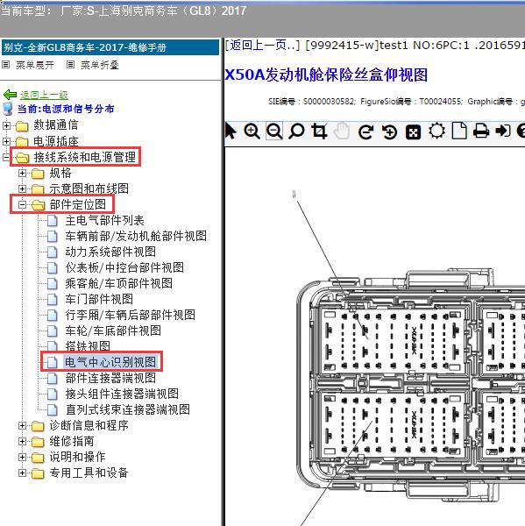
Task: Select the crop tool icon
Action: 319,131
